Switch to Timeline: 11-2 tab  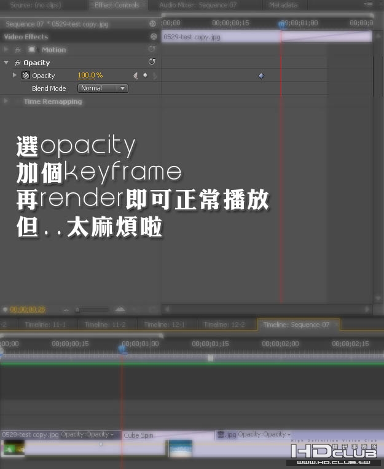click(105, 325)
